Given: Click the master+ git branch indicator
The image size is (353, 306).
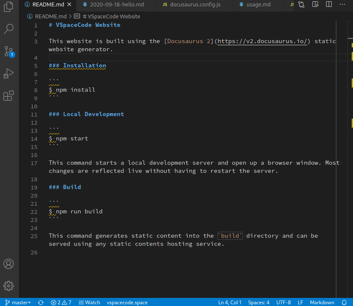Looking at the screenshot, I should click(x=18, y=303).
